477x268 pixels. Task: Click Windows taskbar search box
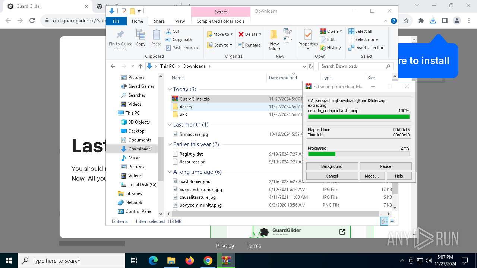coord(71,261)
